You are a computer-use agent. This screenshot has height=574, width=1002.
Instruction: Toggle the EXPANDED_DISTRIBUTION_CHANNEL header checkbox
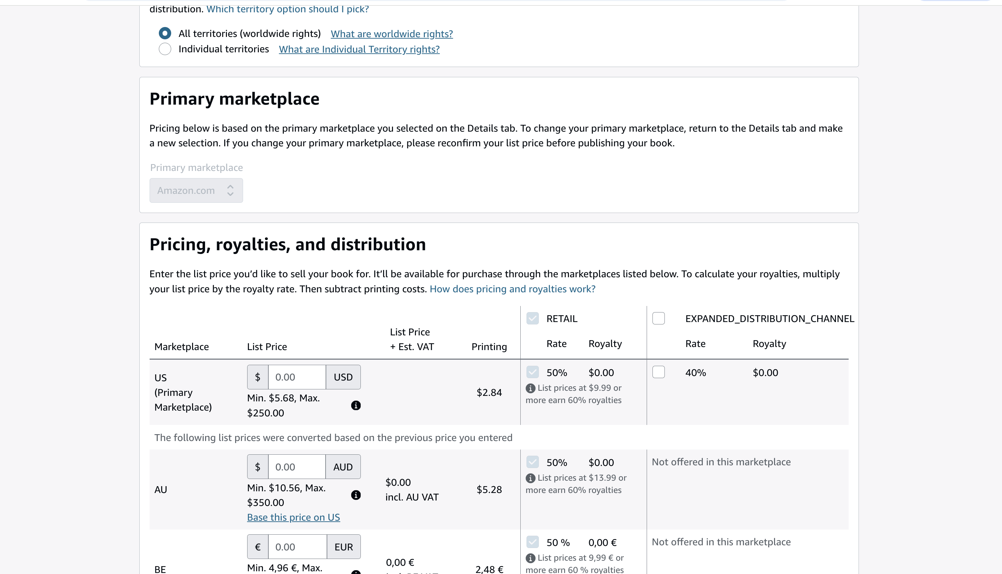tap(658, 318)
